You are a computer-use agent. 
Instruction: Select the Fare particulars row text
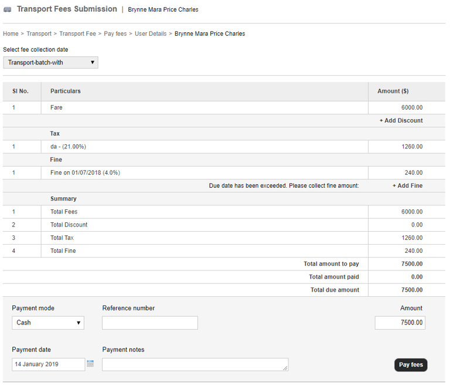coord(56,107)
